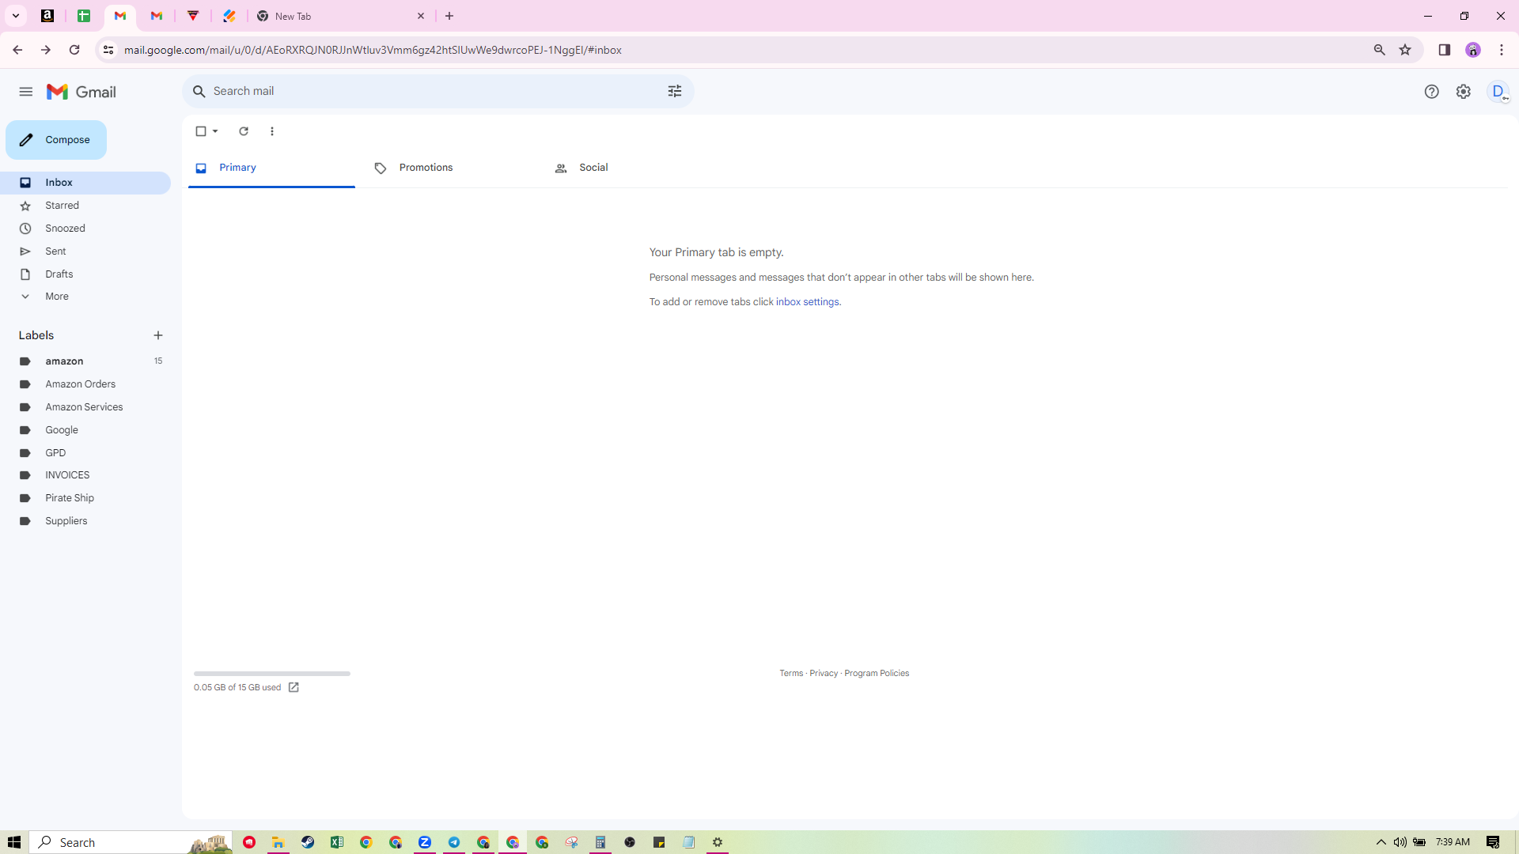
Task: Open the Gmail main menu hamburger icon
Action: (25, 92)
